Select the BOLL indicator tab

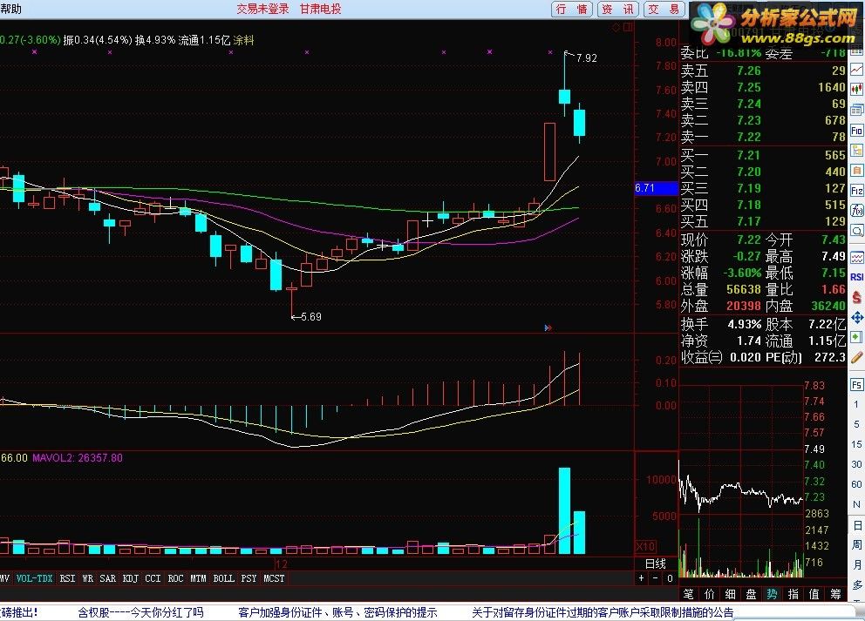pyautogui.click(x=223, y=578)
